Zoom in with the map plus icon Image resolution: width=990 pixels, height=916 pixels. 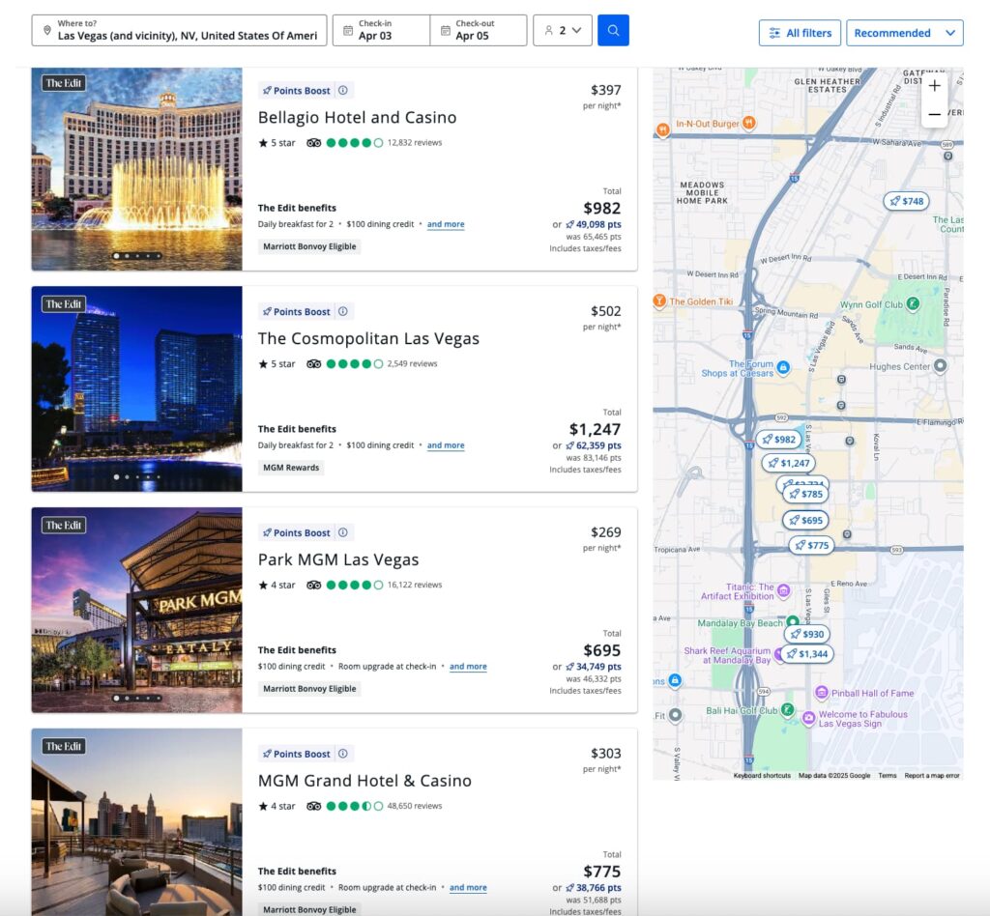tap(934, 85)
